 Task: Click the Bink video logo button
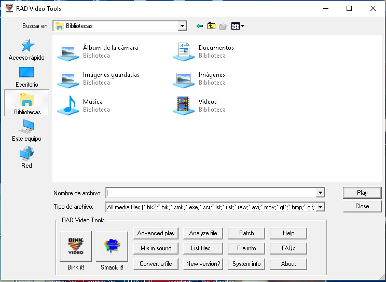[x=76, y=246]
